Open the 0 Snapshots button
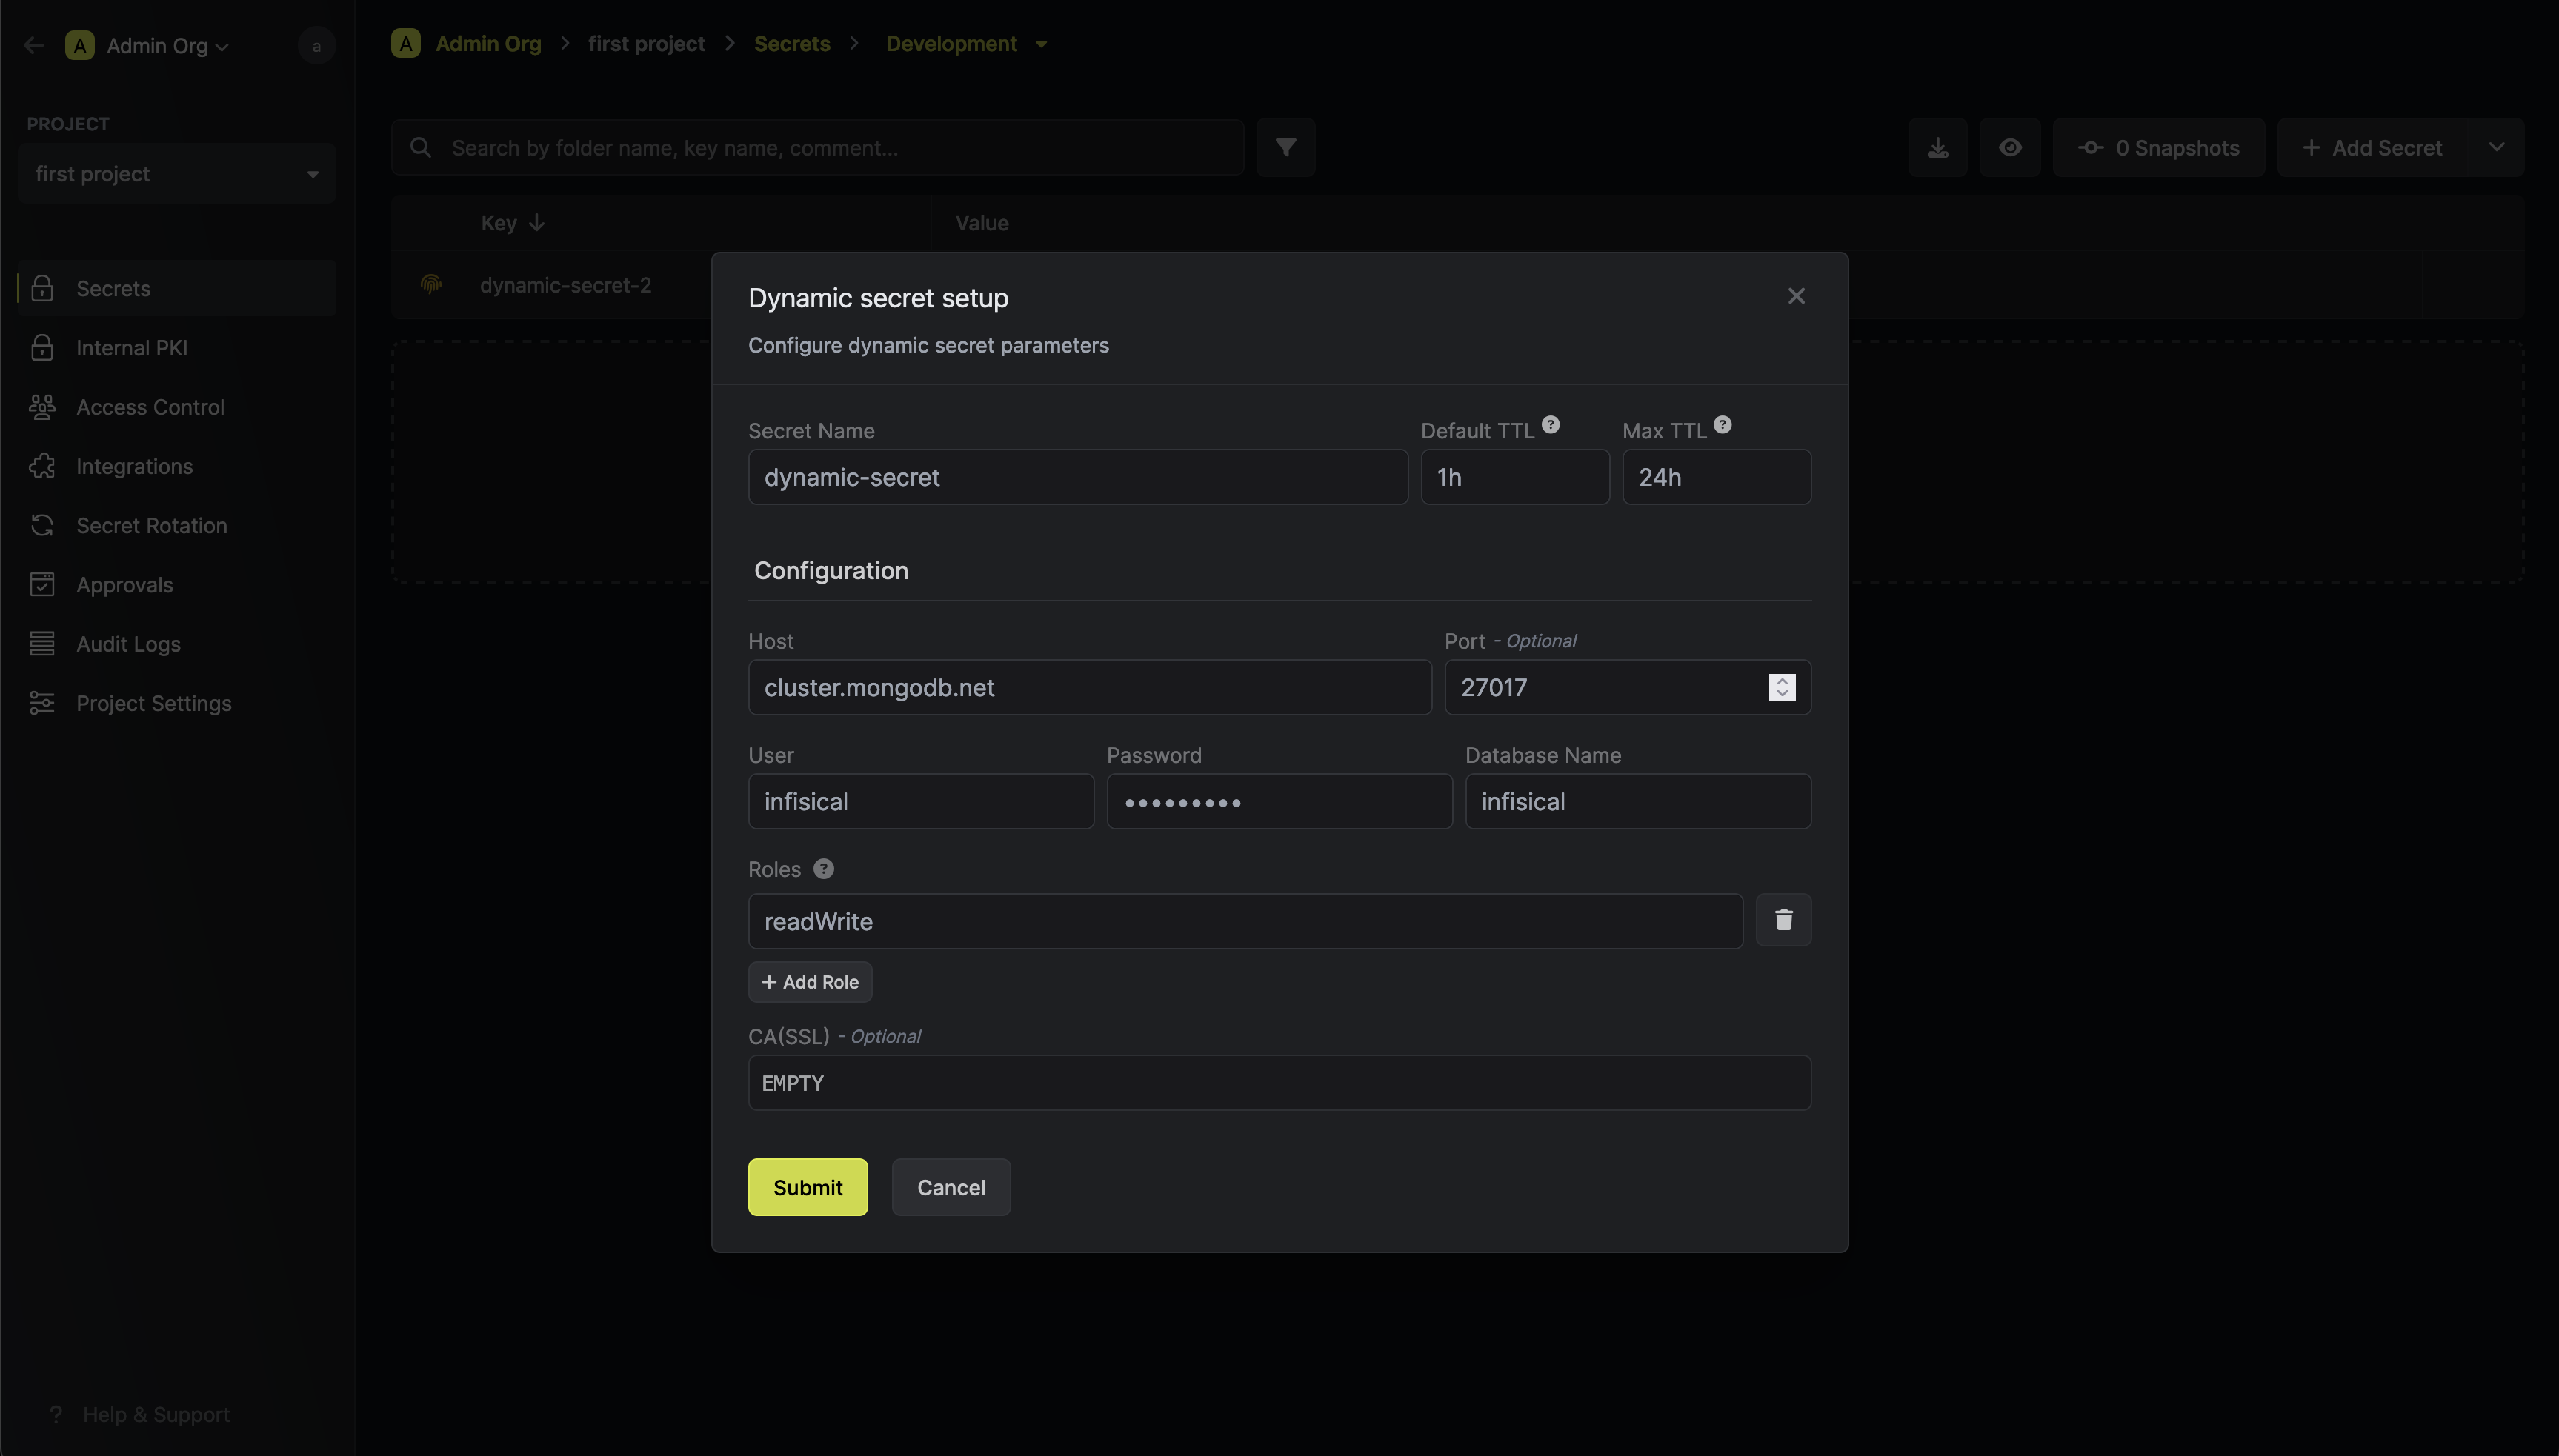Image resolution: width=2559 pixels, height=1456 pixels. 2158,148
